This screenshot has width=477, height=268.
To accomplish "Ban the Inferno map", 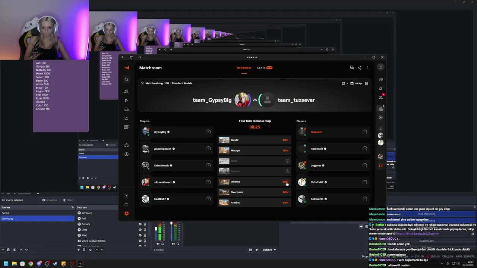I will pyautogui.click(x=285, y=182).
